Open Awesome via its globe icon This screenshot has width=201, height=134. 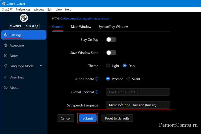pyautogui.click(x=6, y=45)
